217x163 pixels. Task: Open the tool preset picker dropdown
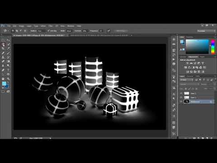coord(6,31)
